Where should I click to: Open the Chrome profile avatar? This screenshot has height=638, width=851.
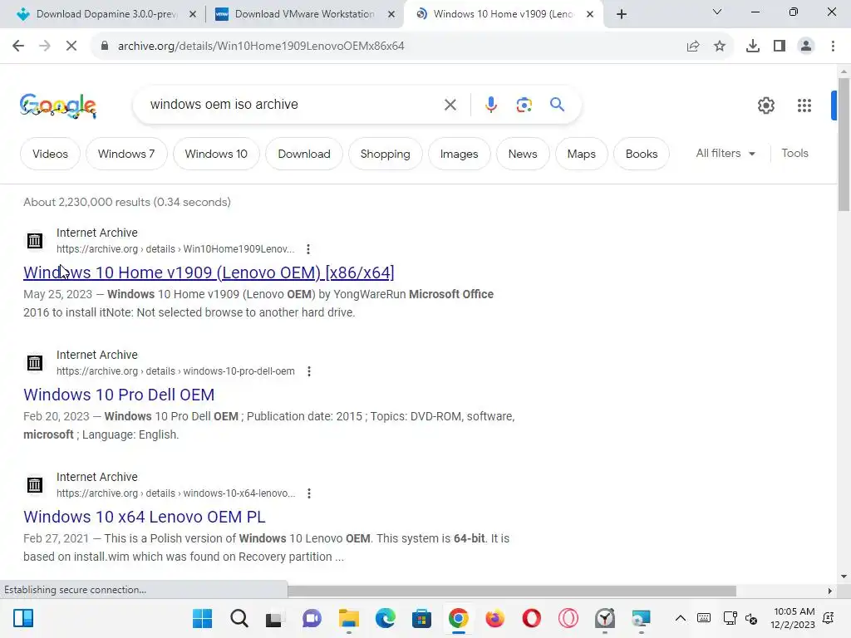pyautogui.click(x=806, y=47)
